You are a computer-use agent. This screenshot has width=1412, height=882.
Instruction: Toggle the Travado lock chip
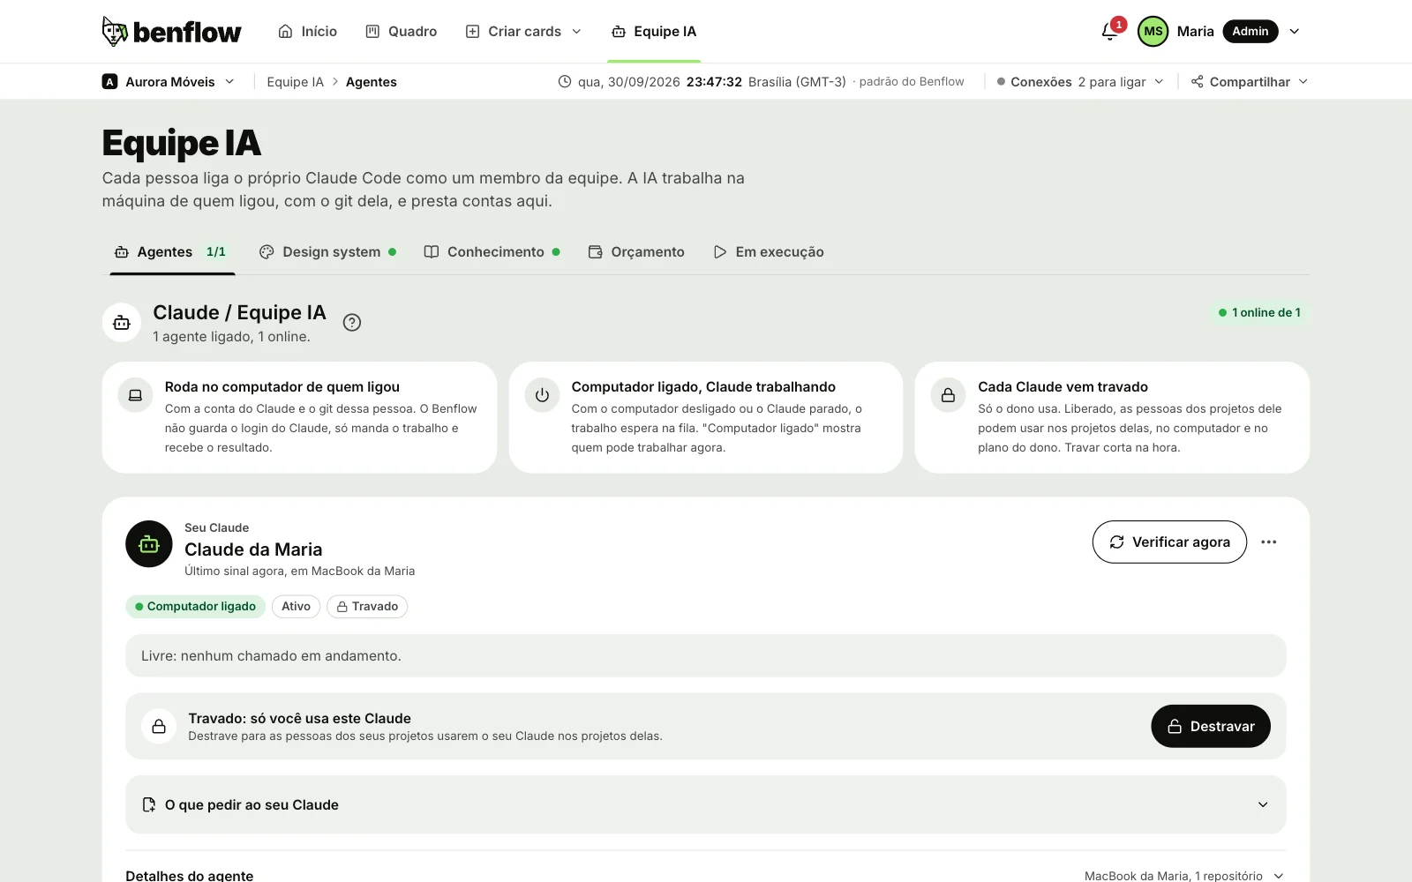pyautogui.click(x=367, y=607)
